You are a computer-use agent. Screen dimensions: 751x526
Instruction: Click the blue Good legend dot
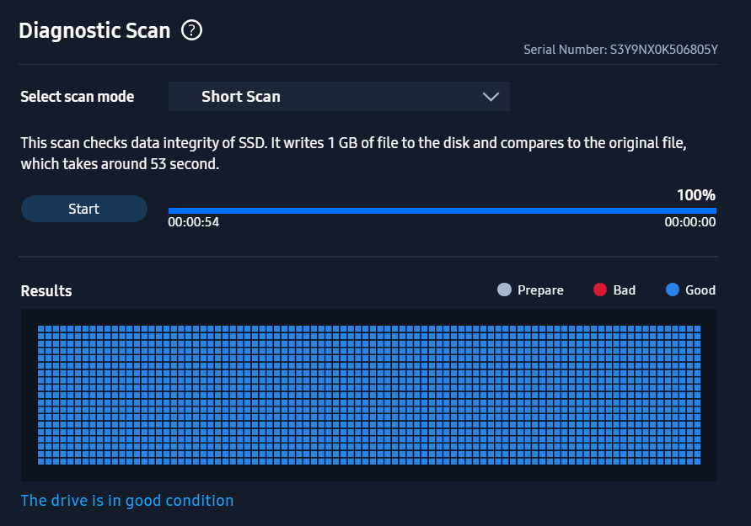(673, 290)
